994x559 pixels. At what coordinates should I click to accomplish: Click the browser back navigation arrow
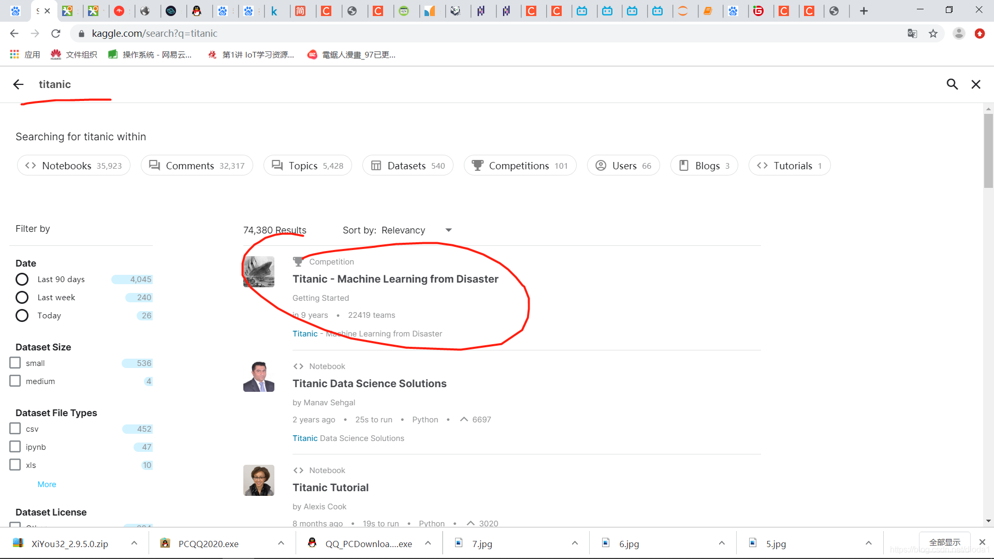click(14, 34)
